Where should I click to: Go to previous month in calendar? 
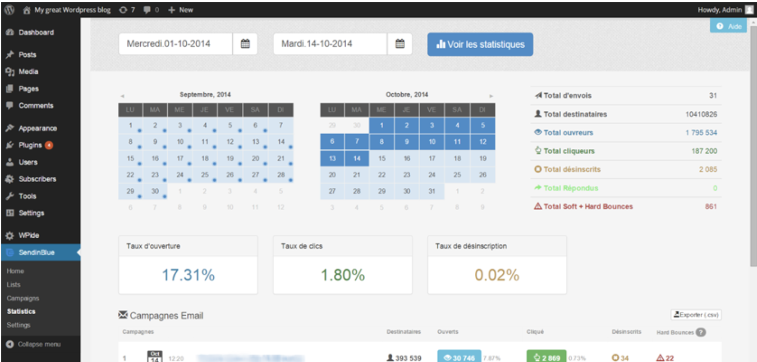[123, 96]
